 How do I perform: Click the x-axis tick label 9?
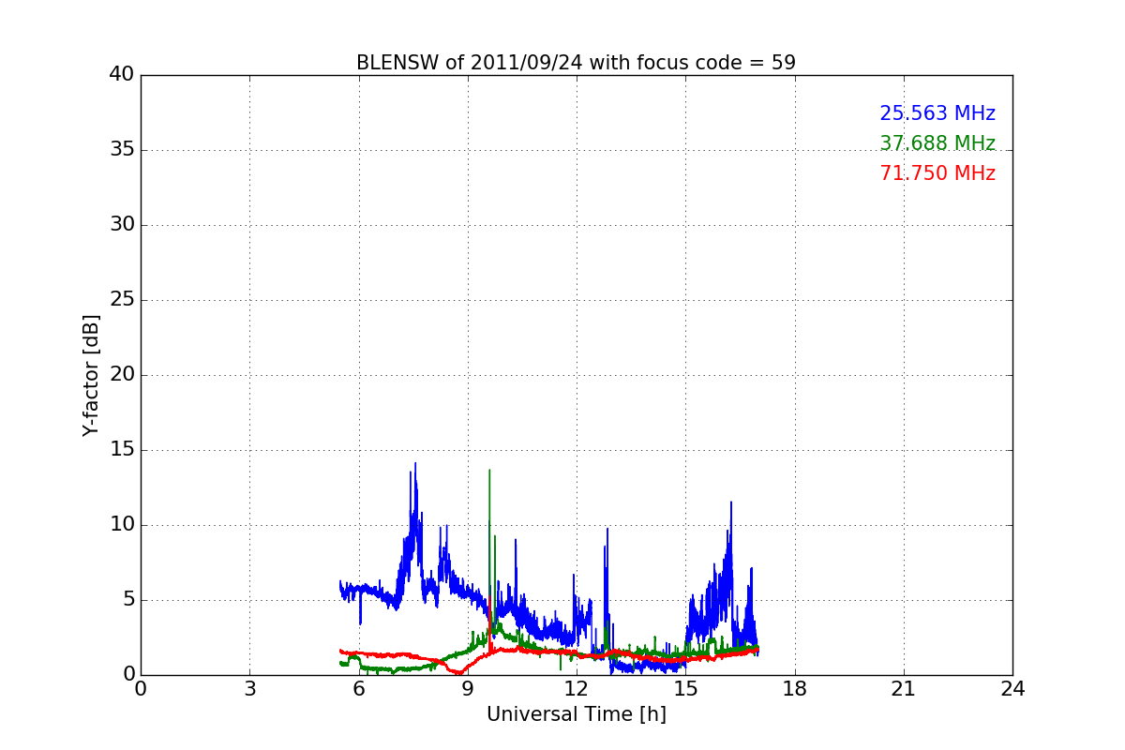pos(468,688)
